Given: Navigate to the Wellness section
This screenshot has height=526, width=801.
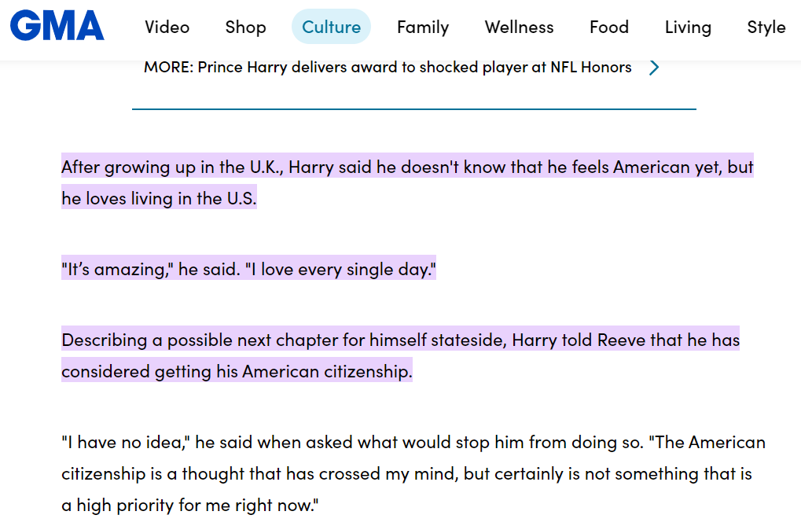Looking at the screenshot, I should [x=519, y=27].
